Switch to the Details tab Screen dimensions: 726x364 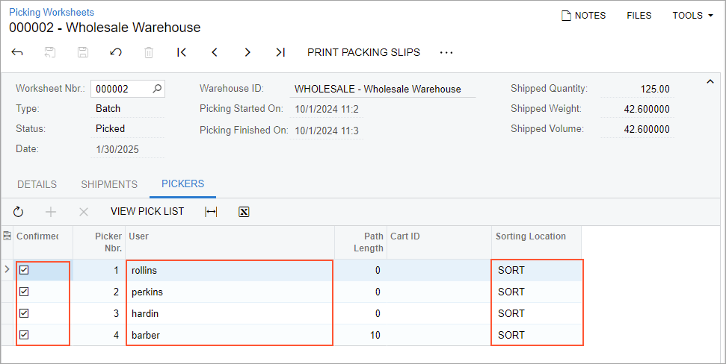[37, 184]
